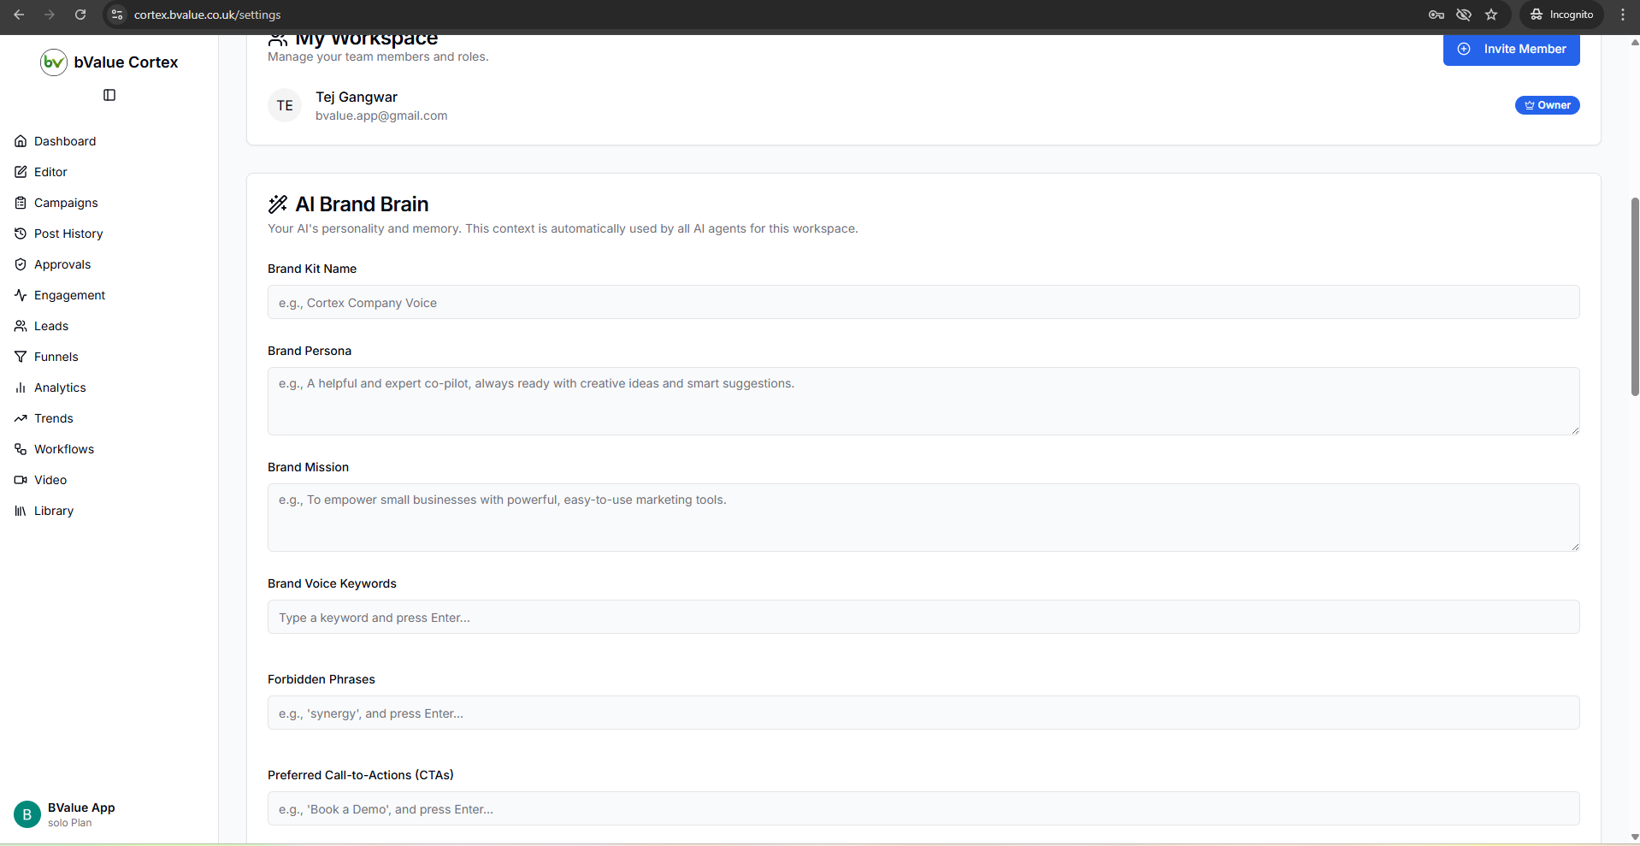Click the Invite Member button
This screenshot has height=846, width=1640.
tap(1510, 49)
